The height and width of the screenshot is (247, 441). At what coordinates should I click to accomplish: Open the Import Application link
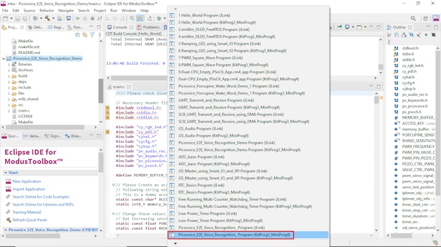[29, 189]
